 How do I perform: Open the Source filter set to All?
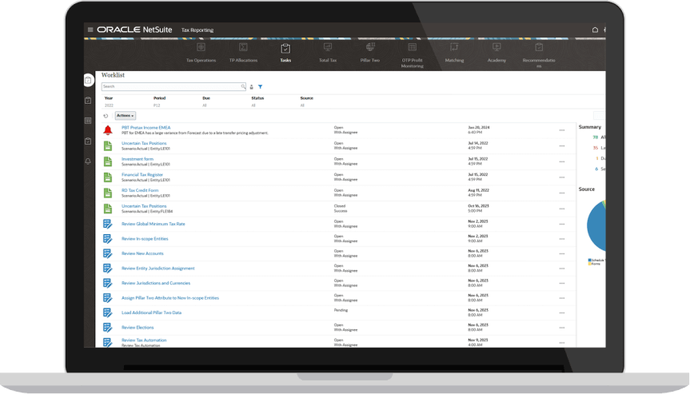point(302,105)
